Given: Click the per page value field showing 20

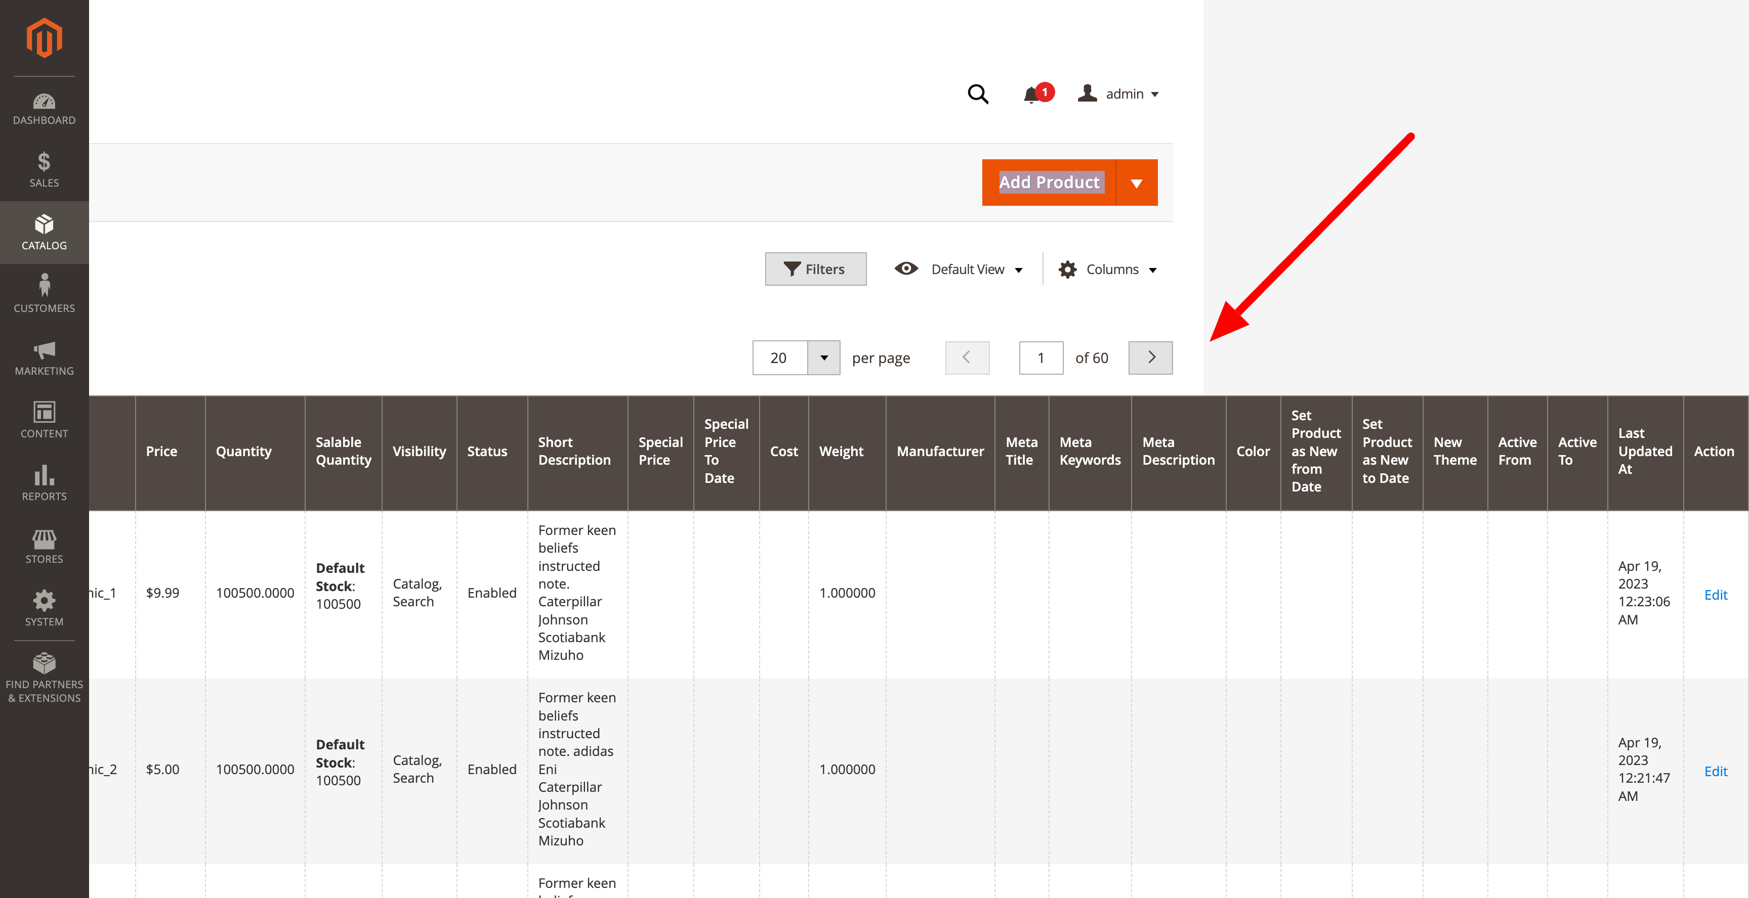Looking at the screenshot, I should coord(779,357).
